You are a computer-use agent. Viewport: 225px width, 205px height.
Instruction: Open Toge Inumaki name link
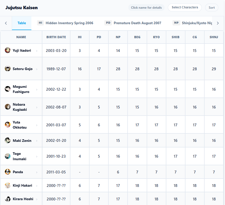(x=19, y=156)
